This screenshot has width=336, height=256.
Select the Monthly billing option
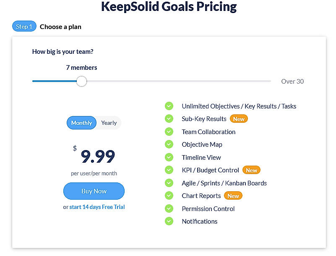pyautogui.click(x=81, y=123)
